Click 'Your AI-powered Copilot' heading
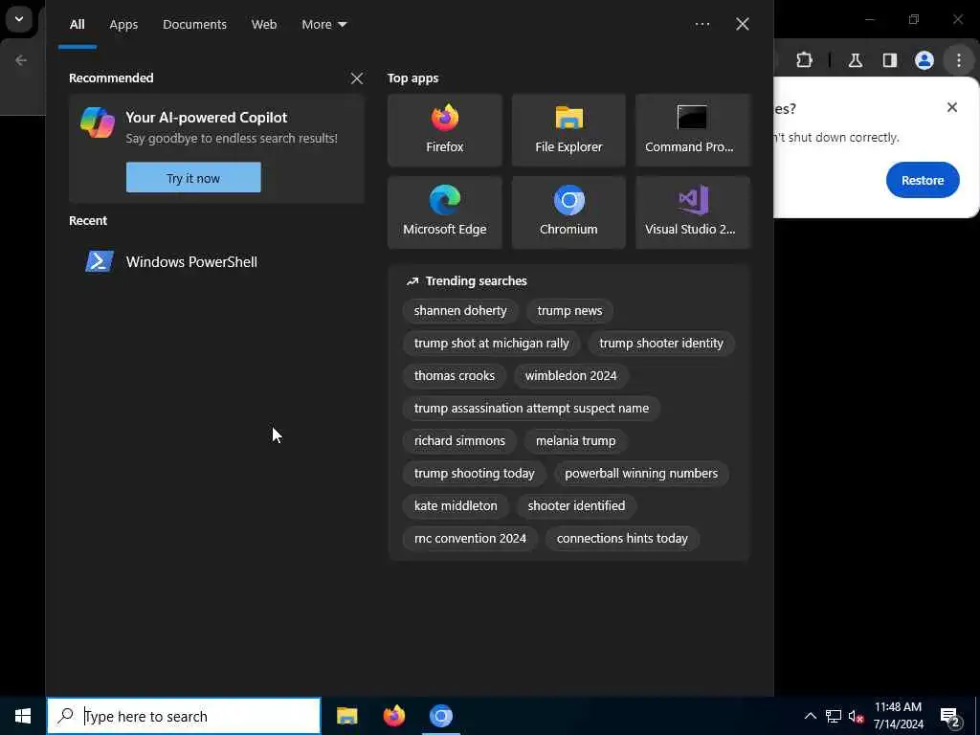 pyautogui.click(x=207, y=118)
